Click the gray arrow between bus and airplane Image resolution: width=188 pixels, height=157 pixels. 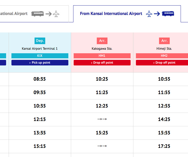coord(49,14)
